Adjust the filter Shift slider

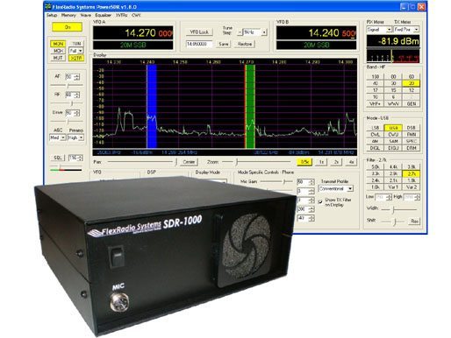(393, 222)
